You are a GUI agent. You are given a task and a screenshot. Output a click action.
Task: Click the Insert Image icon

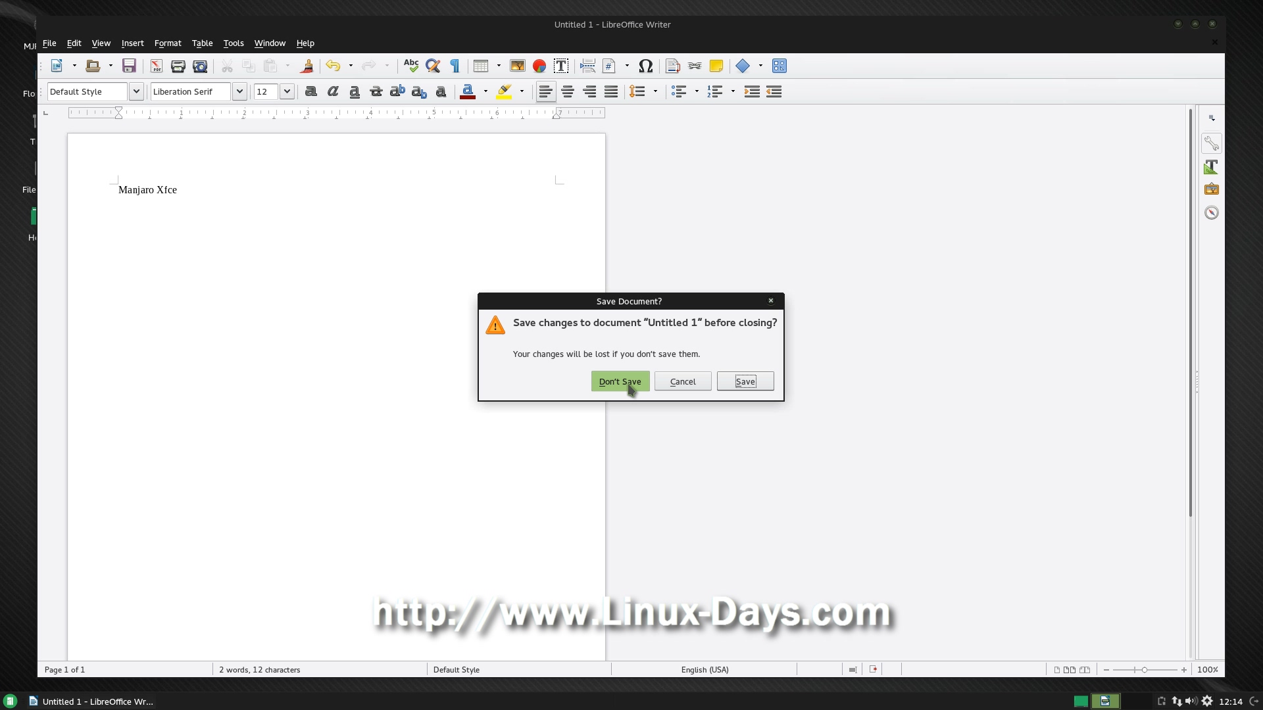tap(518, 66)
